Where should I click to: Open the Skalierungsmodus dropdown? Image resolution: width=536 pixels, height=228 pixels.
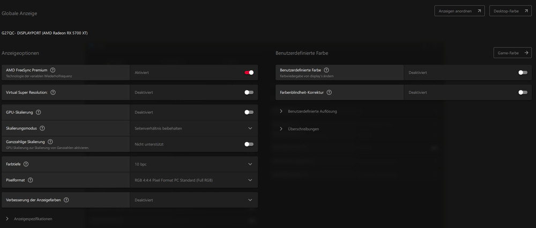(194, 128)
